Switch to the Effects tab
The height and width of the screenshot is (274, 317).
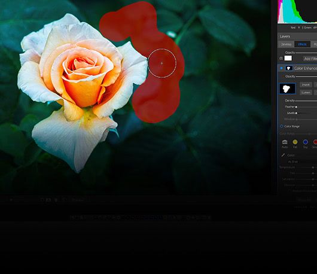[x=302, y=44]
